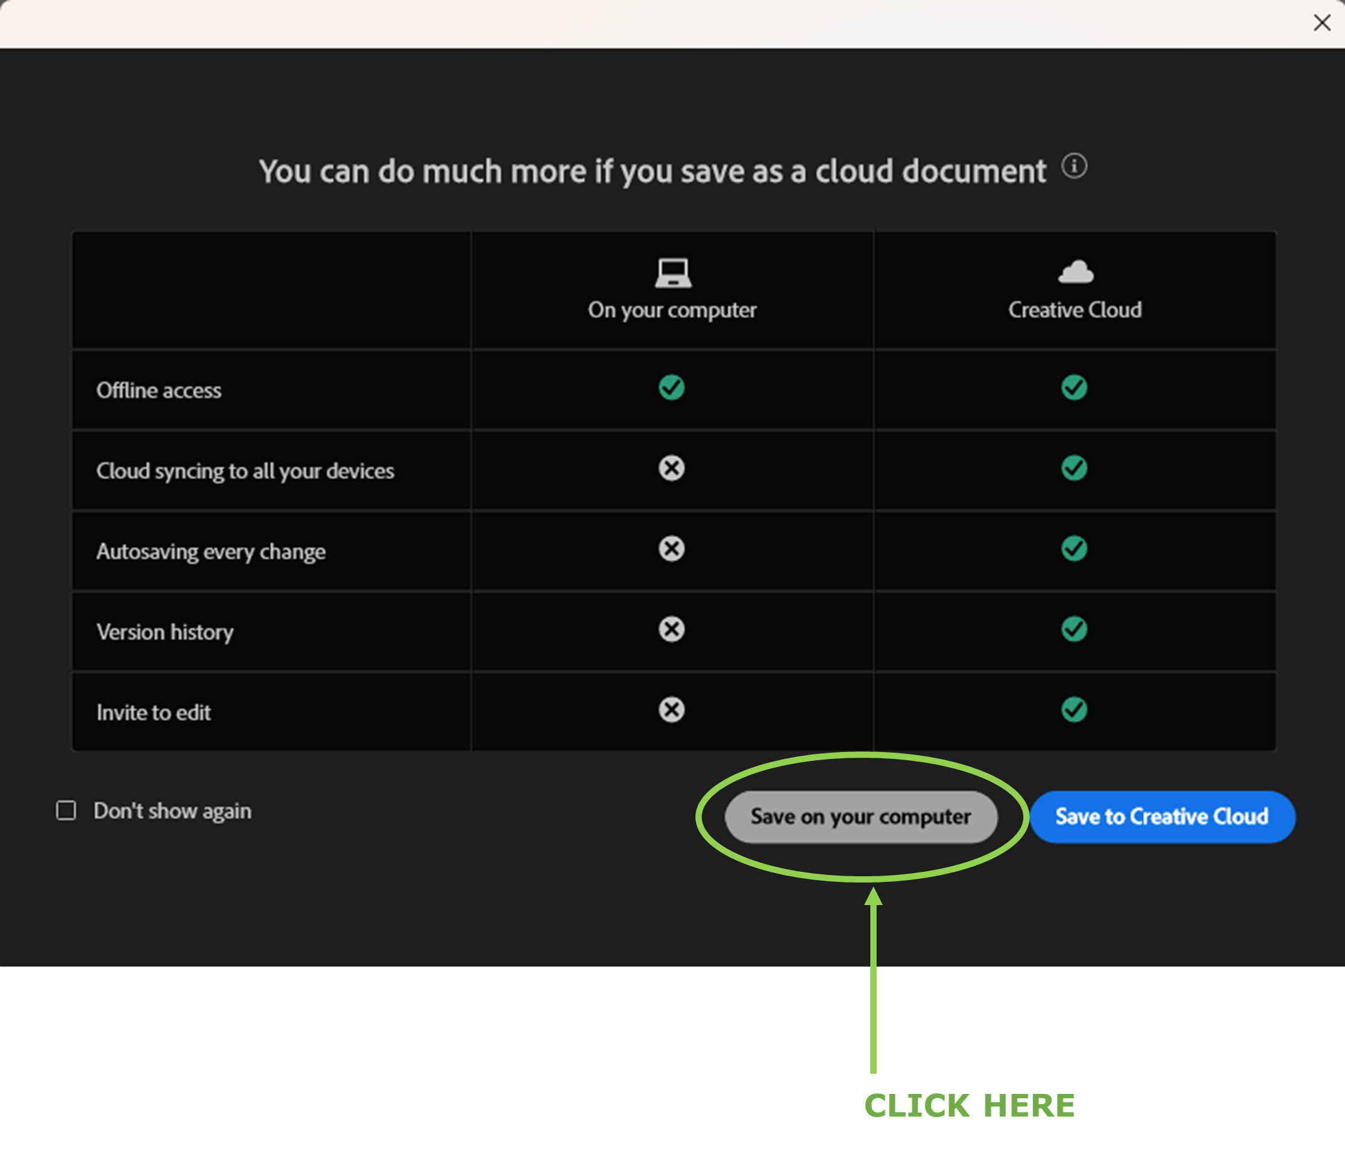Click Offline access checkmark under Creative Cloud
Screen dimensions: 1345x1161
pos(1074,388)
